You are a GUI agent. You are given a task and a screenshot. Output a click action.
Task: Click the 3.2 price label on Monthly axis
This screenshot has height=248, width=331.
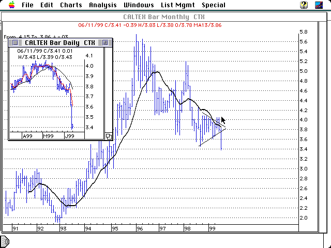pos(304,159)
